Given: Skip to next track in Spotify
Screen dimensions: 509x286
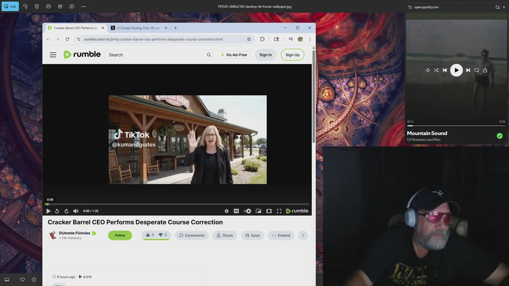Looking at the screenshot, I should point(468,70).
